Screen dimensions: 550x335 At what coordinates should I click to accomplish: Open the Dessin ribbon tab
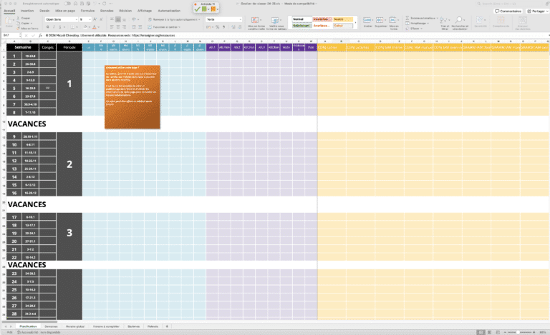pos(44,11)
